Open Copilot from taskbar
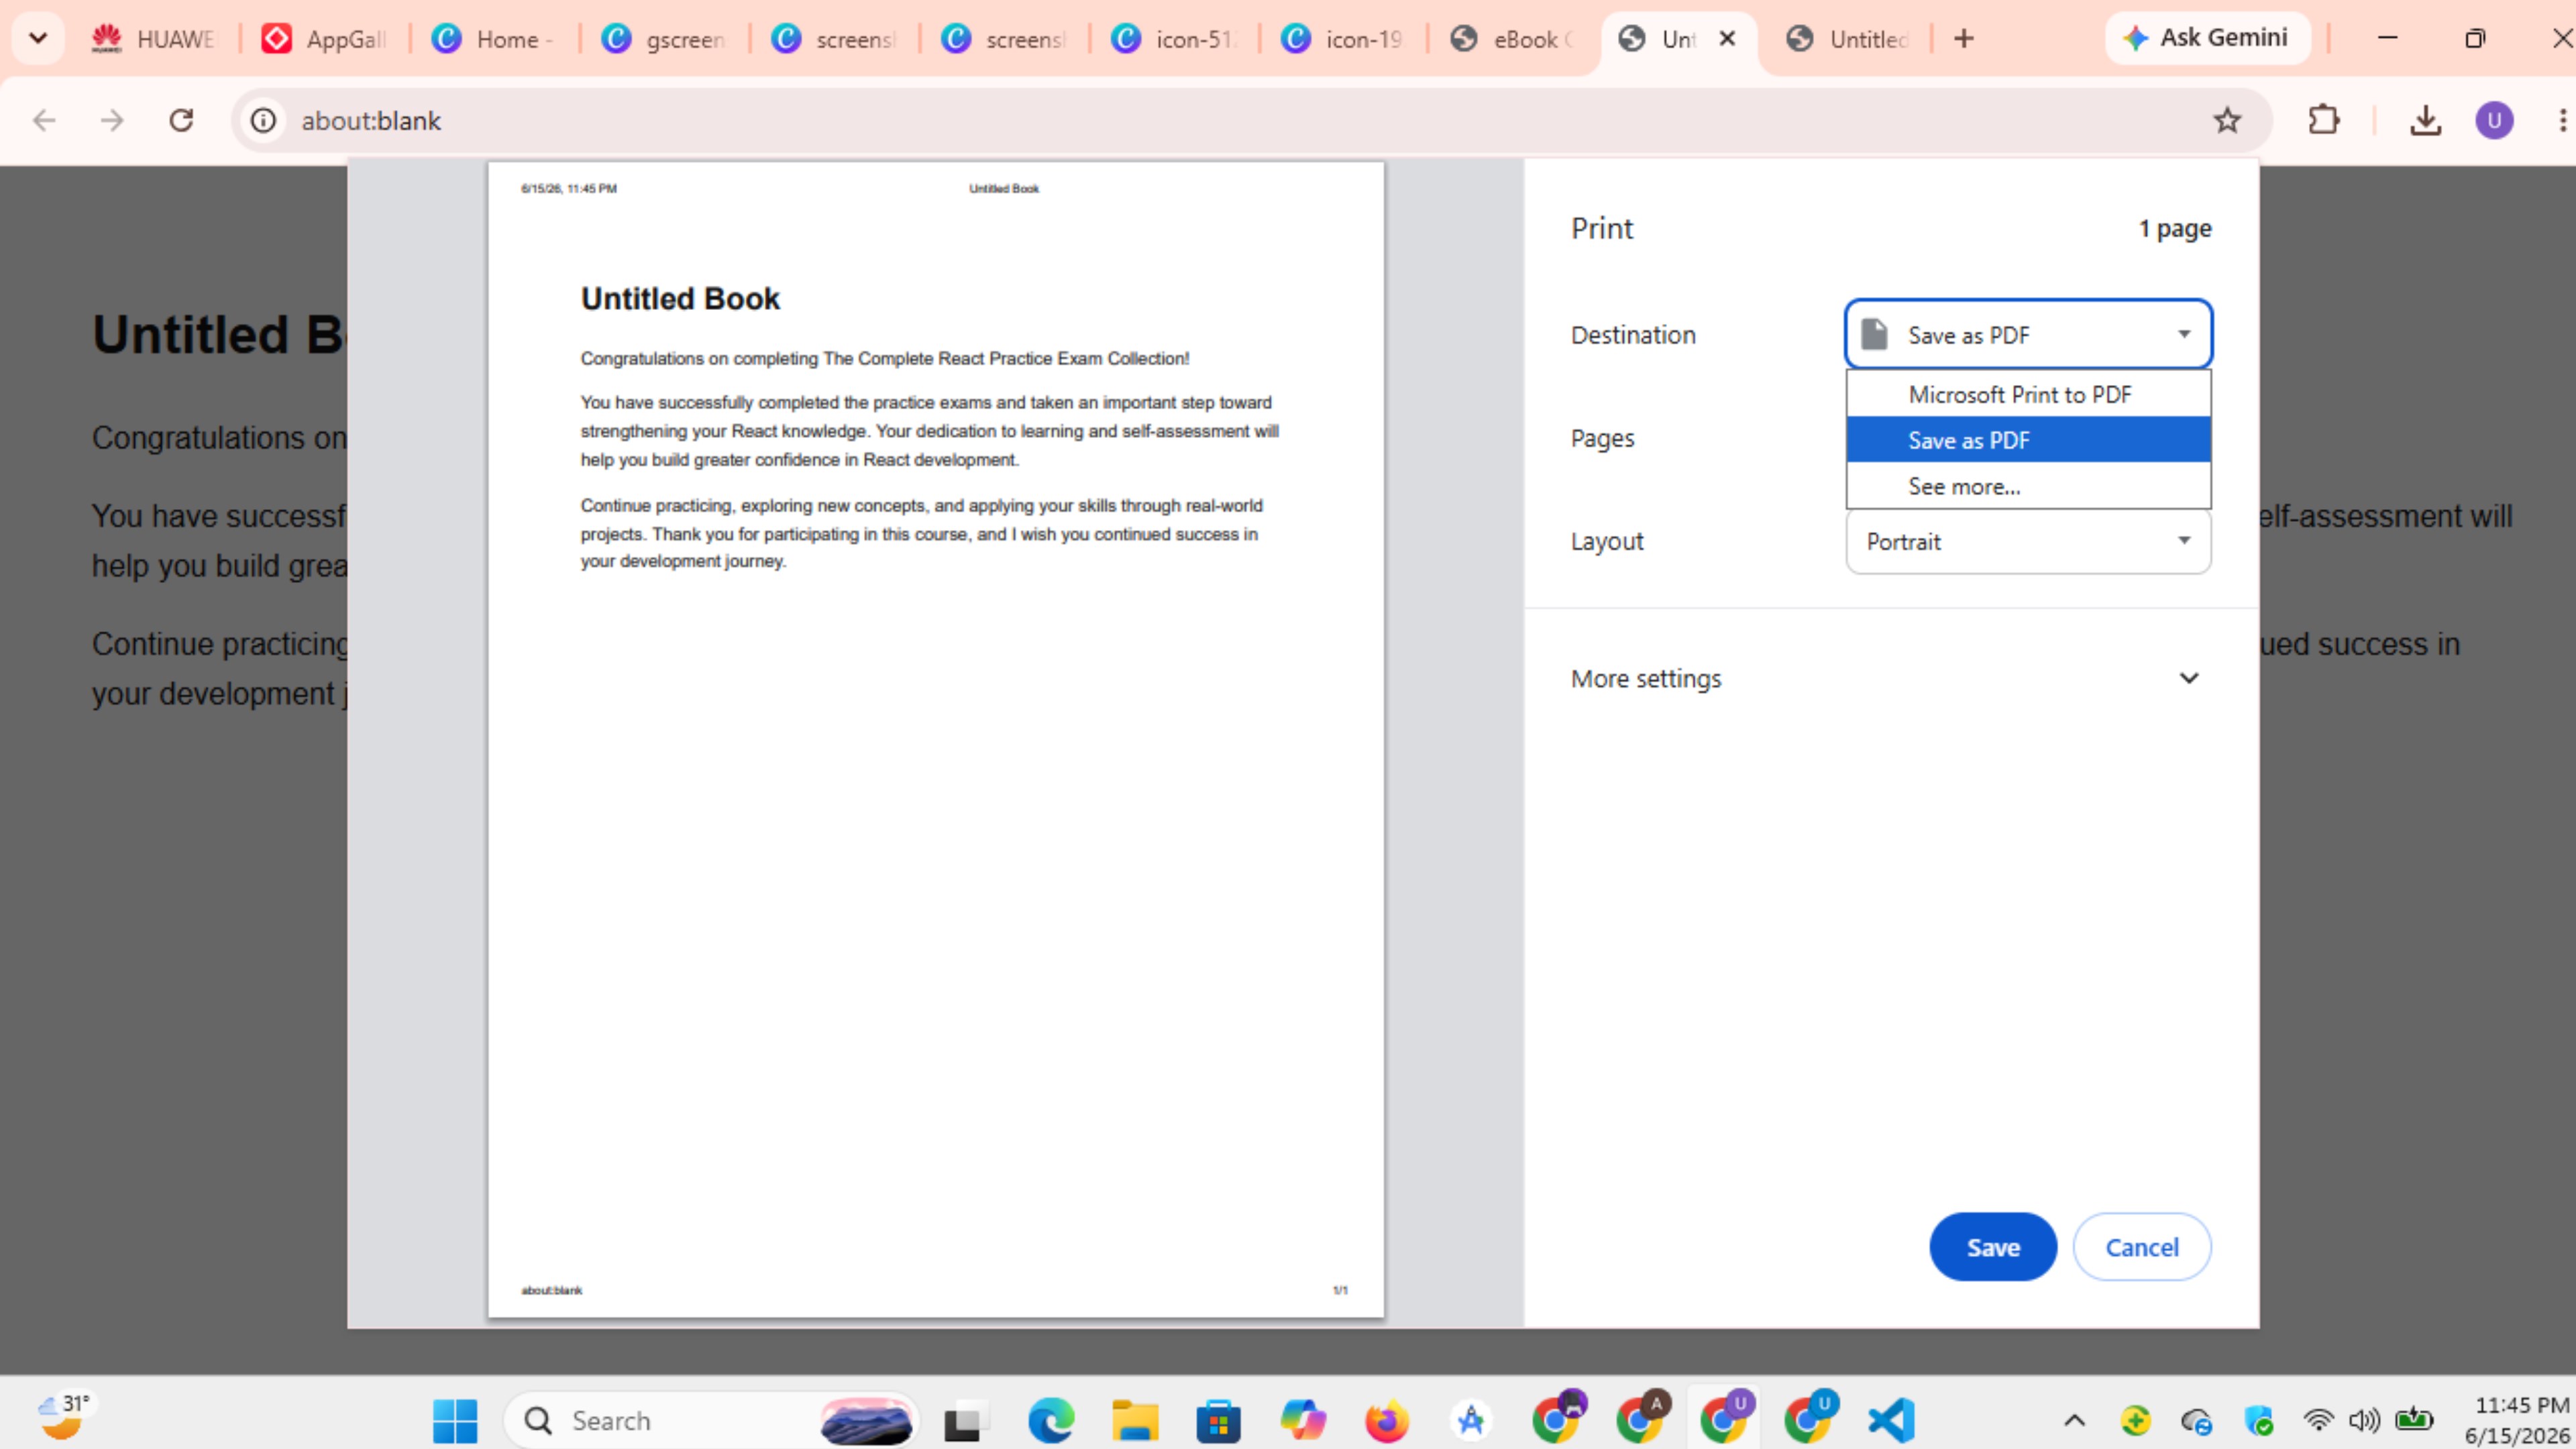 click(1303, 1420)
